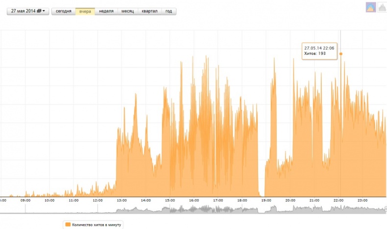
Task: Click the 15:00 time axis label
Action: [x=170, y=200]
